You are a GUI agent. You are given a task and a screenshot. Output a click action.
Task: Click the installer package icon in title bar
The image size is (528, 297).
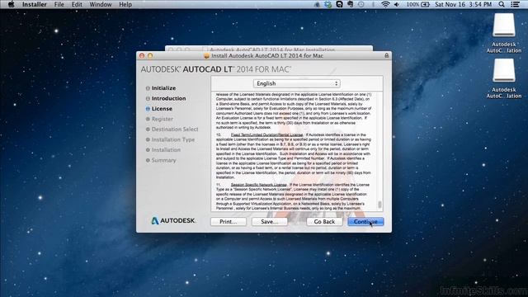pos(206,56)
